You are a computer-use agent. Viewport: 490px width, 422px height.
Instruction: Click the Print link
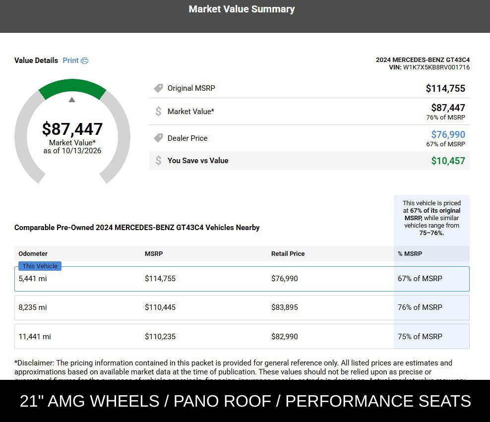coord(70,60)
